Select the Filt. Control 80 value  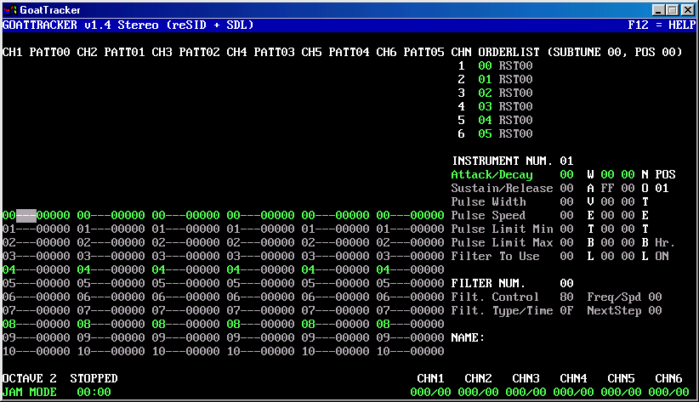click(x=566, y=297)
